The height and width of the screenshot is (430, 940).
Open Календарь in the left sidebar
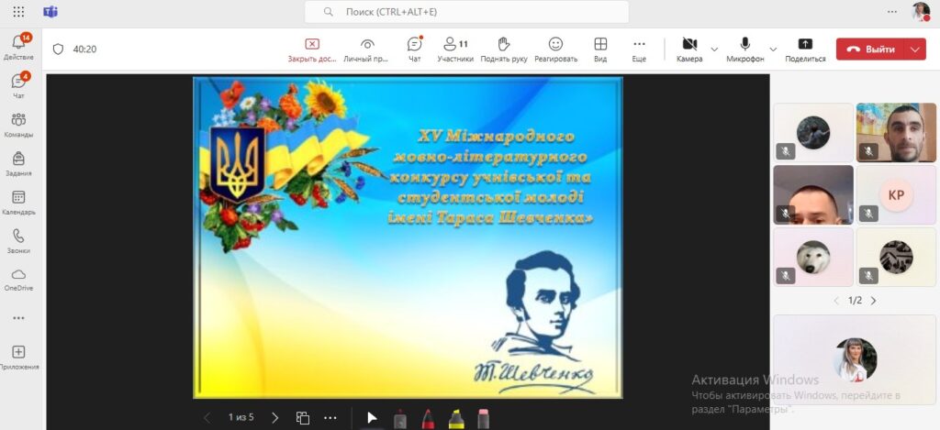[18, 203]
